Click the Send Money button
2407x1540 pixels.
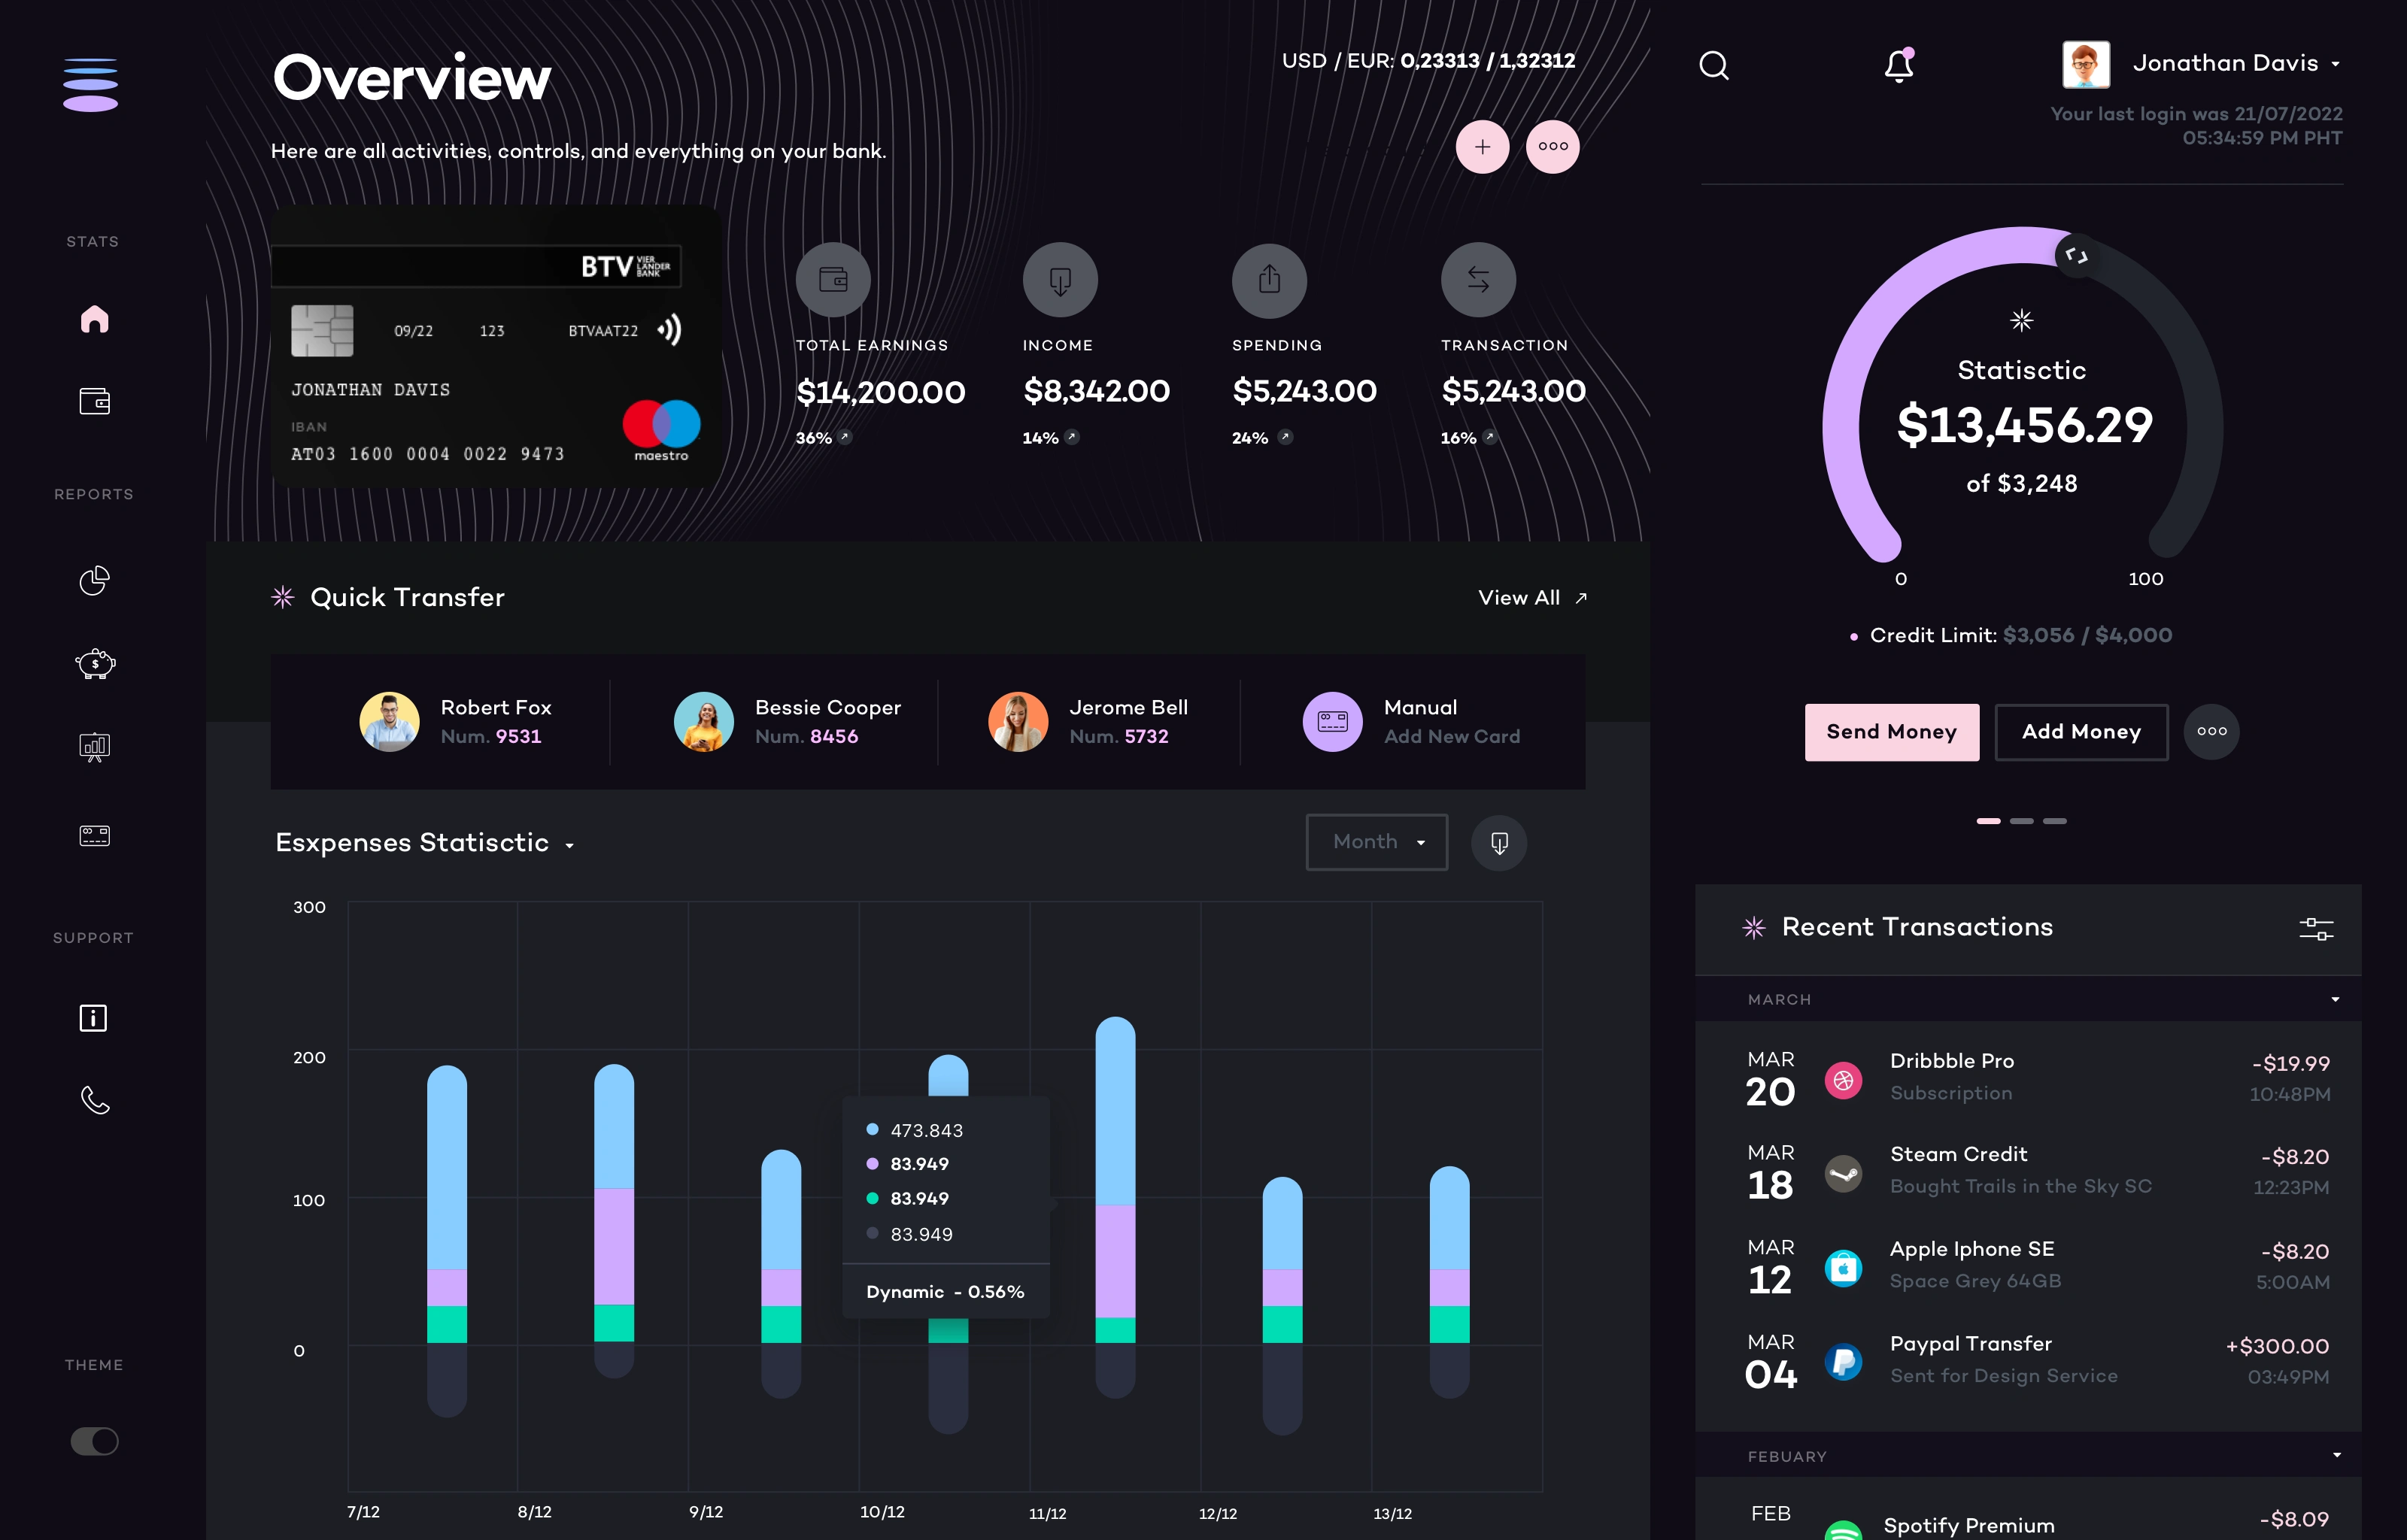pyautogui.click(x=1891, y=732)
